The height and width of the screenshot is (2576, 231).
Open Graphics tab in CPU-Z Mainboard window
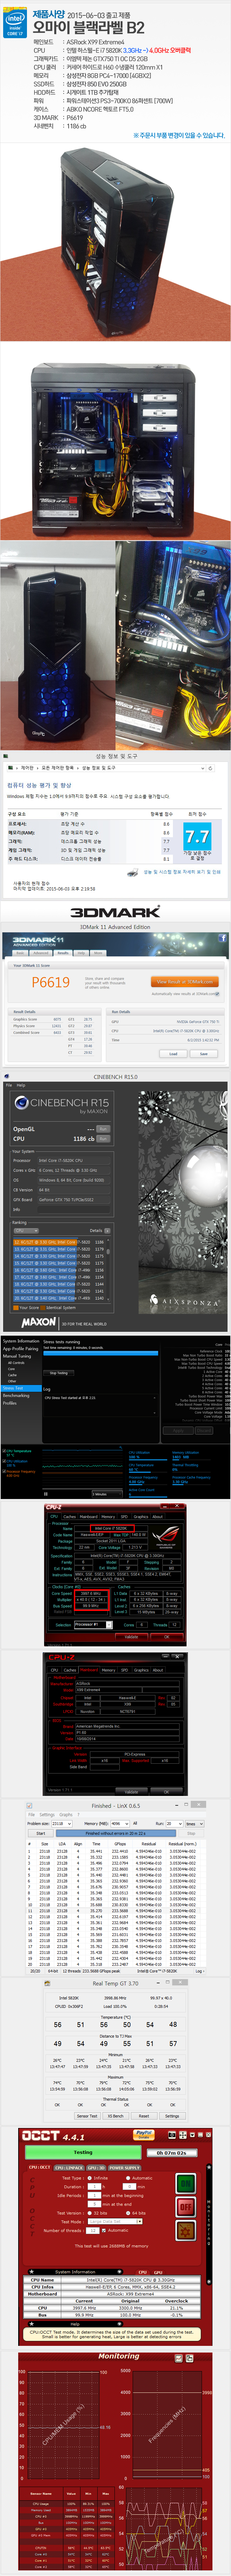click(141, 1670)
